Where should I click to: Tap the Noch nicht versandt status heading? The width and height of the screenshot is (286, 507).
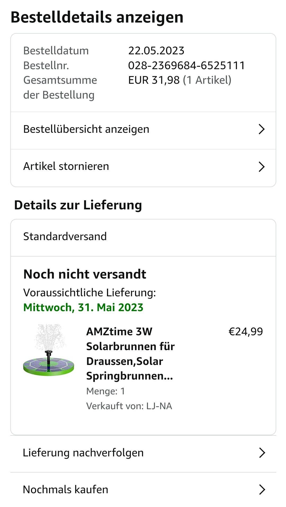(x=85, y=274)
